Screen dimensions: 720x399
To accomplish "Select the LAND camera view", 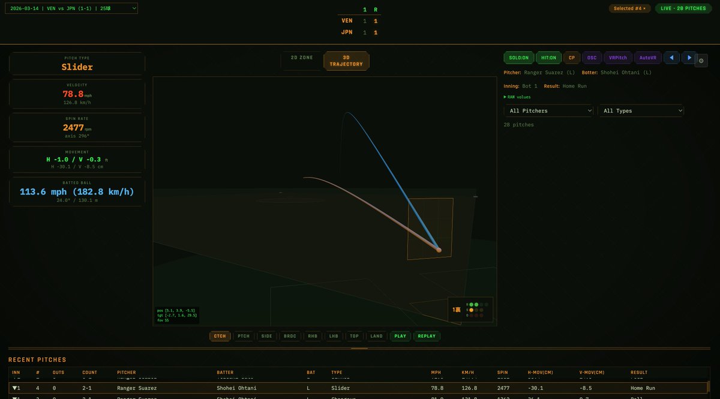I will 377,336.
